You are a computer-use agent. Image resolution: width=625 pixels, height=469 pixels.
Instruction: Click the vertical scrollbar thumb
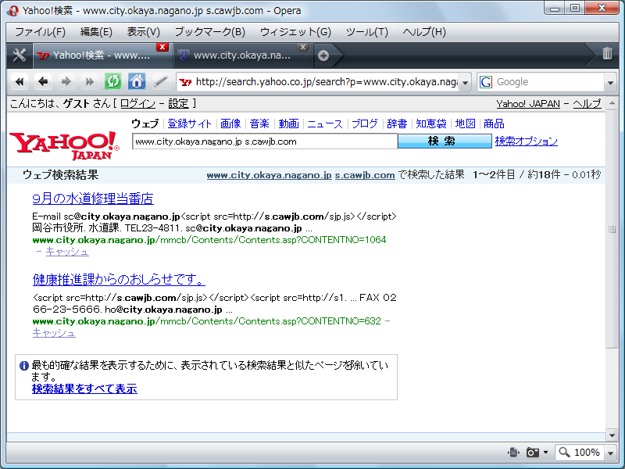point(612,229)
